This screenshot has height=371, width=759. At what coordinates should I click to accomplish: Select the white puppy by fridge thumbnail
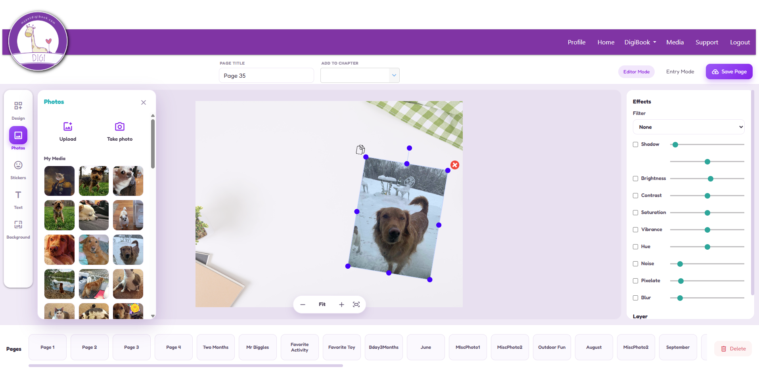coord(128,215)
